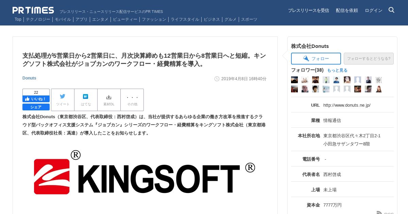
Task: Click the first follower avatar in top row
Action: point(294,80)
